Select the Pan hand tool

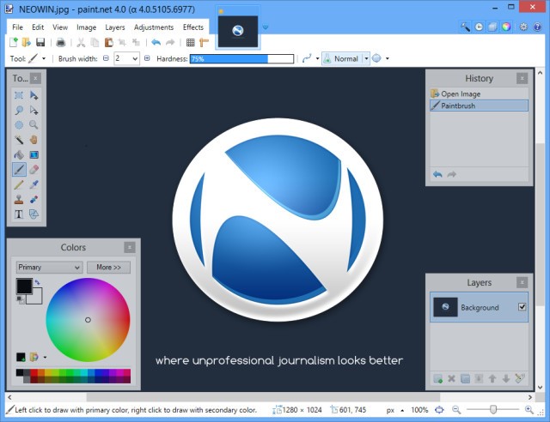point(34,140)
